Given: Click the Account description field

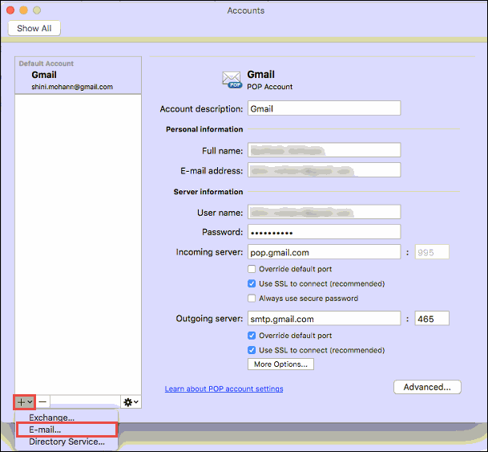Looking at the screenshot, I should tap(324, 108).
